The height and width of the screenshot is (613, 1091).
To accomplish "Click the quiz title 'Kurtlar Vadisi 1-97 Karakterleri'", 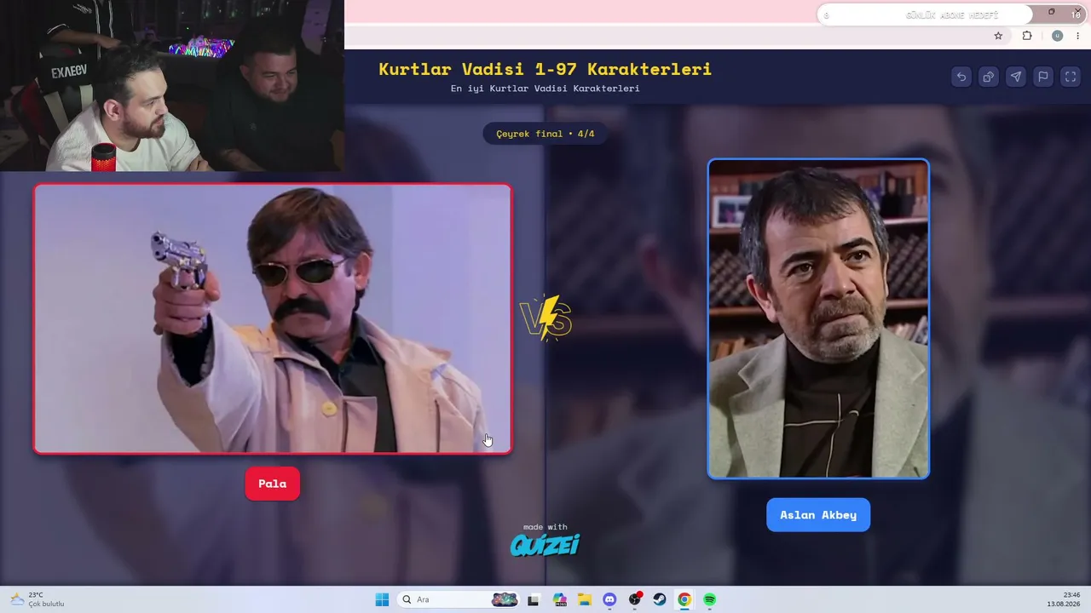I will (x=545, y=69).
